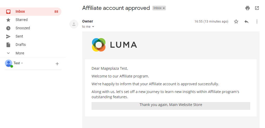The width and height of the screenshot is (265, 128).
Task: Open the three-dot more options menu
Action: pyautogui.click(x=257, y=22)
